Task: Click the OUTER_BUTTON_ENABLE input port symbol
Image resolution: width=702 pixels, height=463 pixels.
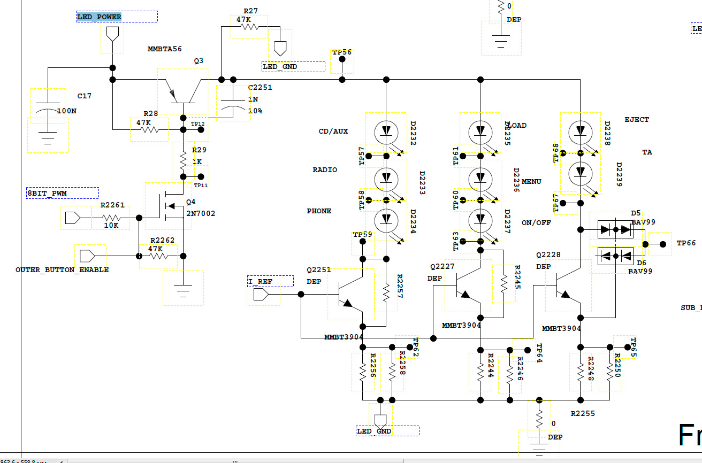Action: (x=88, y=256)
